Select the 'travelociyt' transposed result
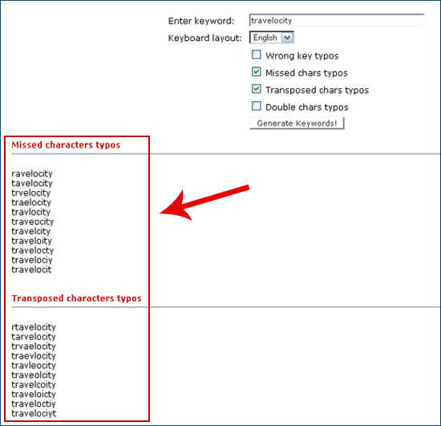Viewport: 441px width, 426px height. [x=34, y=413]
